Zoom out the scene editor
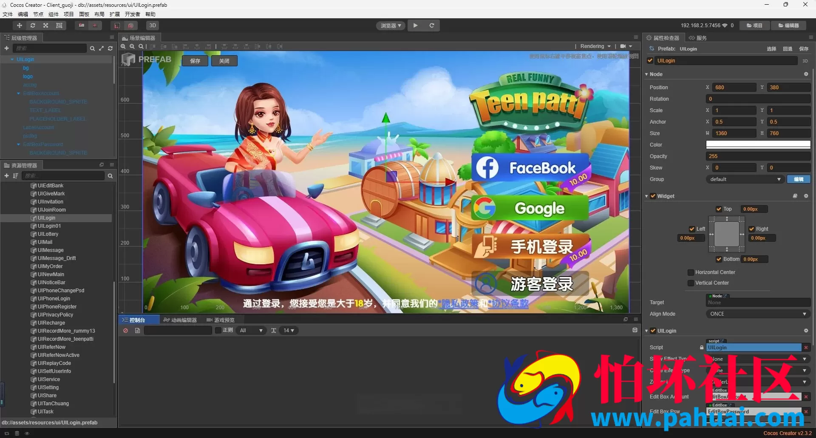Viewport: 816px width, 438px height. click(132, 46)
